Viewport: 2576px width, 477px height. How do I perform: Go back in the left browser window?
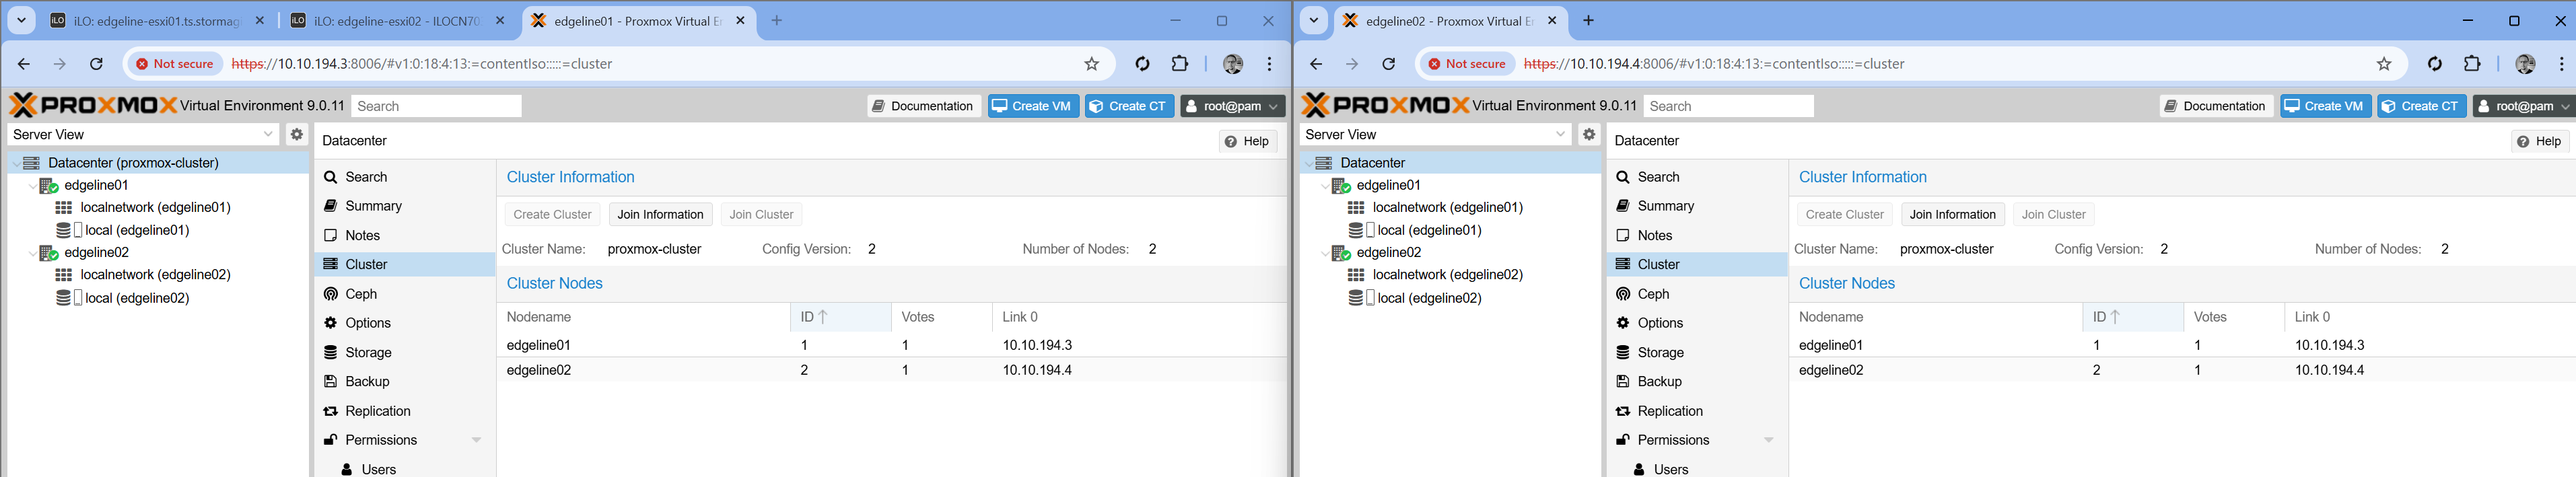click(24, 64)
